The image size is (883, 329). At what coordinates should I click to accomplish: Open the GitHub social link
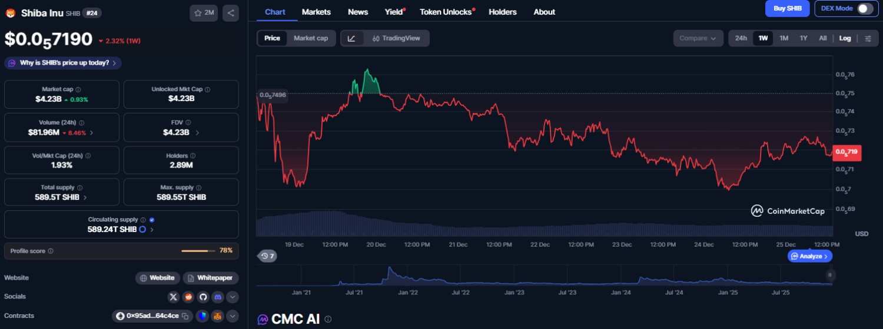tap(203, 297)
